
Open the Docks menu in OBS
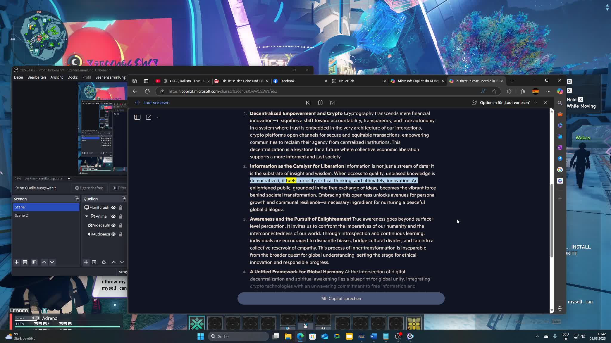[72, 77]
